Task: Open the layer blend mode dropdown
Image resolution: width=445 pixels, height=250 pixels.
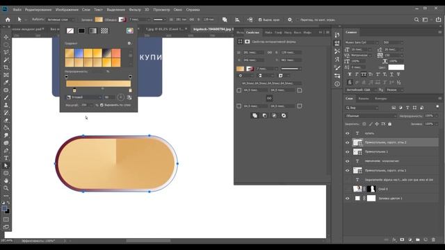Action: (371, 116)
